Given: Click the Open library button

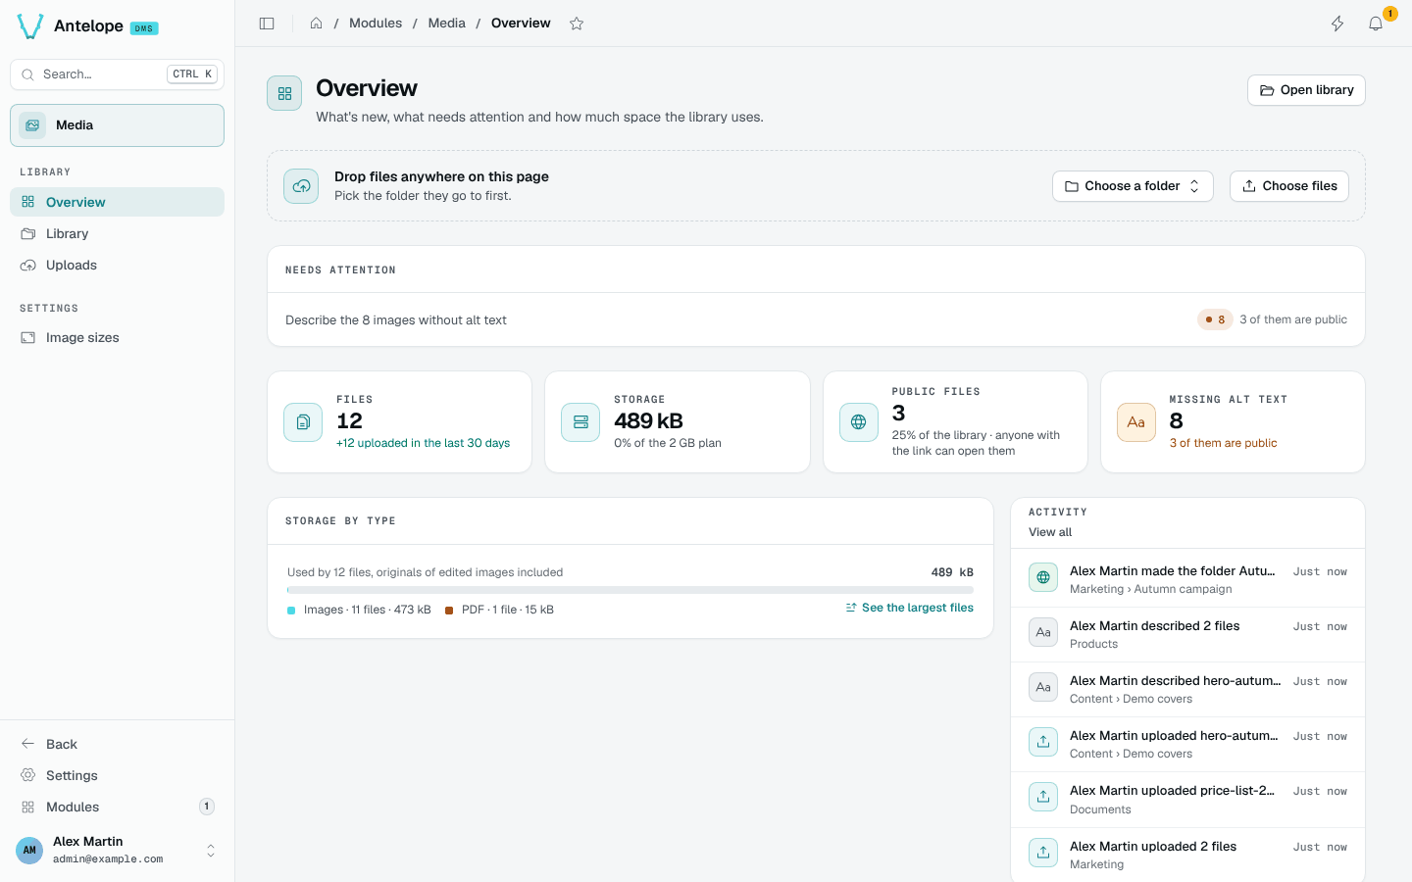Looking at the screenshot, I should (1306, 90).
